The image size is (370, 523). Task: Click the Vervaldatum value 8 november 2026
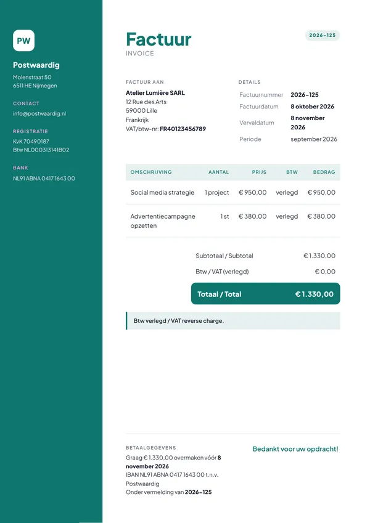308,123
